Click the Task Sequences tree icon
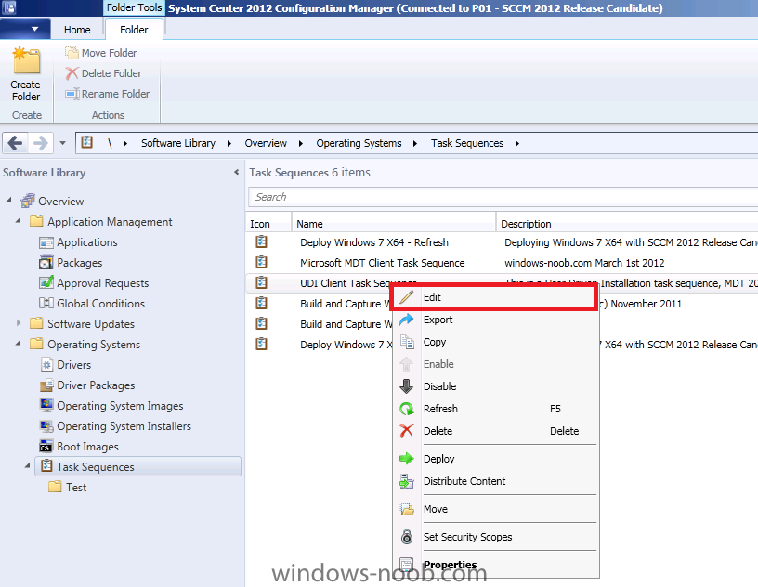The image size is (758, 587). pyautogui.click(x=46, y=466)
